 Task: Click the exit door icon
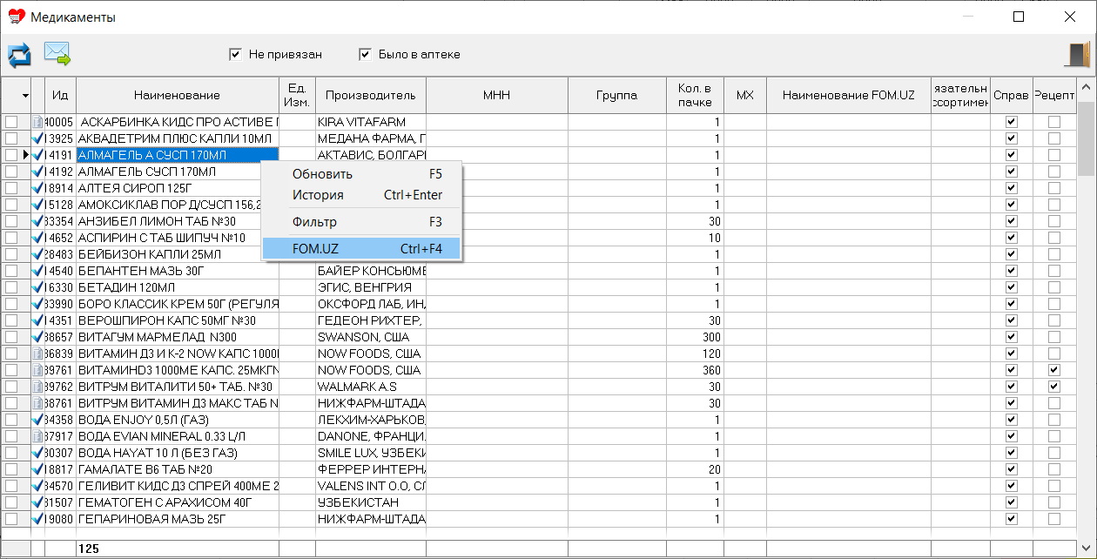click(1077, 54)
